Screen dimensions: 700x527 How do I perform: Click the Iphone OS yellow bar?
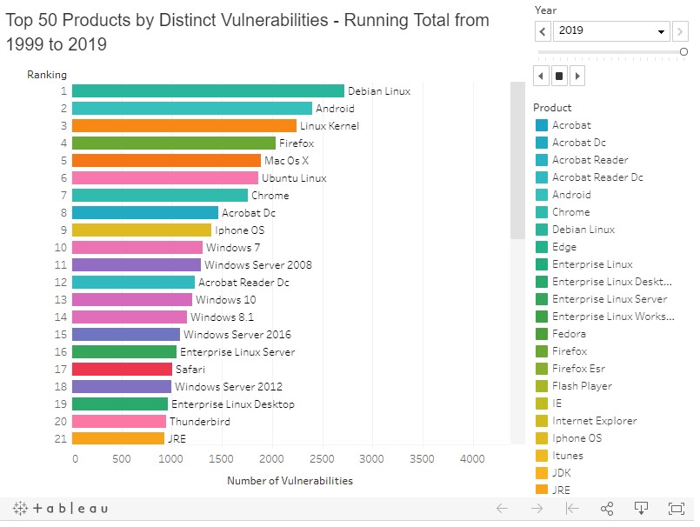[x=142, y=230]
